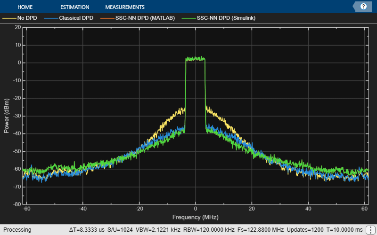The height and width of the screenshot is (235, 377).
Task: Open the status bar options menu
Action: (x=371, y=230)
